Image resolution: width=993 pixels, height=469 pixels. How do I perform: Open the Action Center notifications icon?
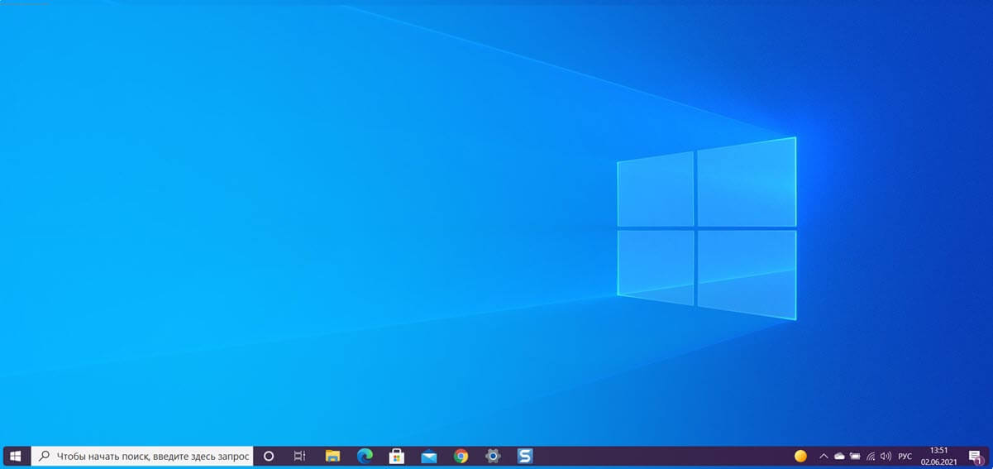pos(976,456)
